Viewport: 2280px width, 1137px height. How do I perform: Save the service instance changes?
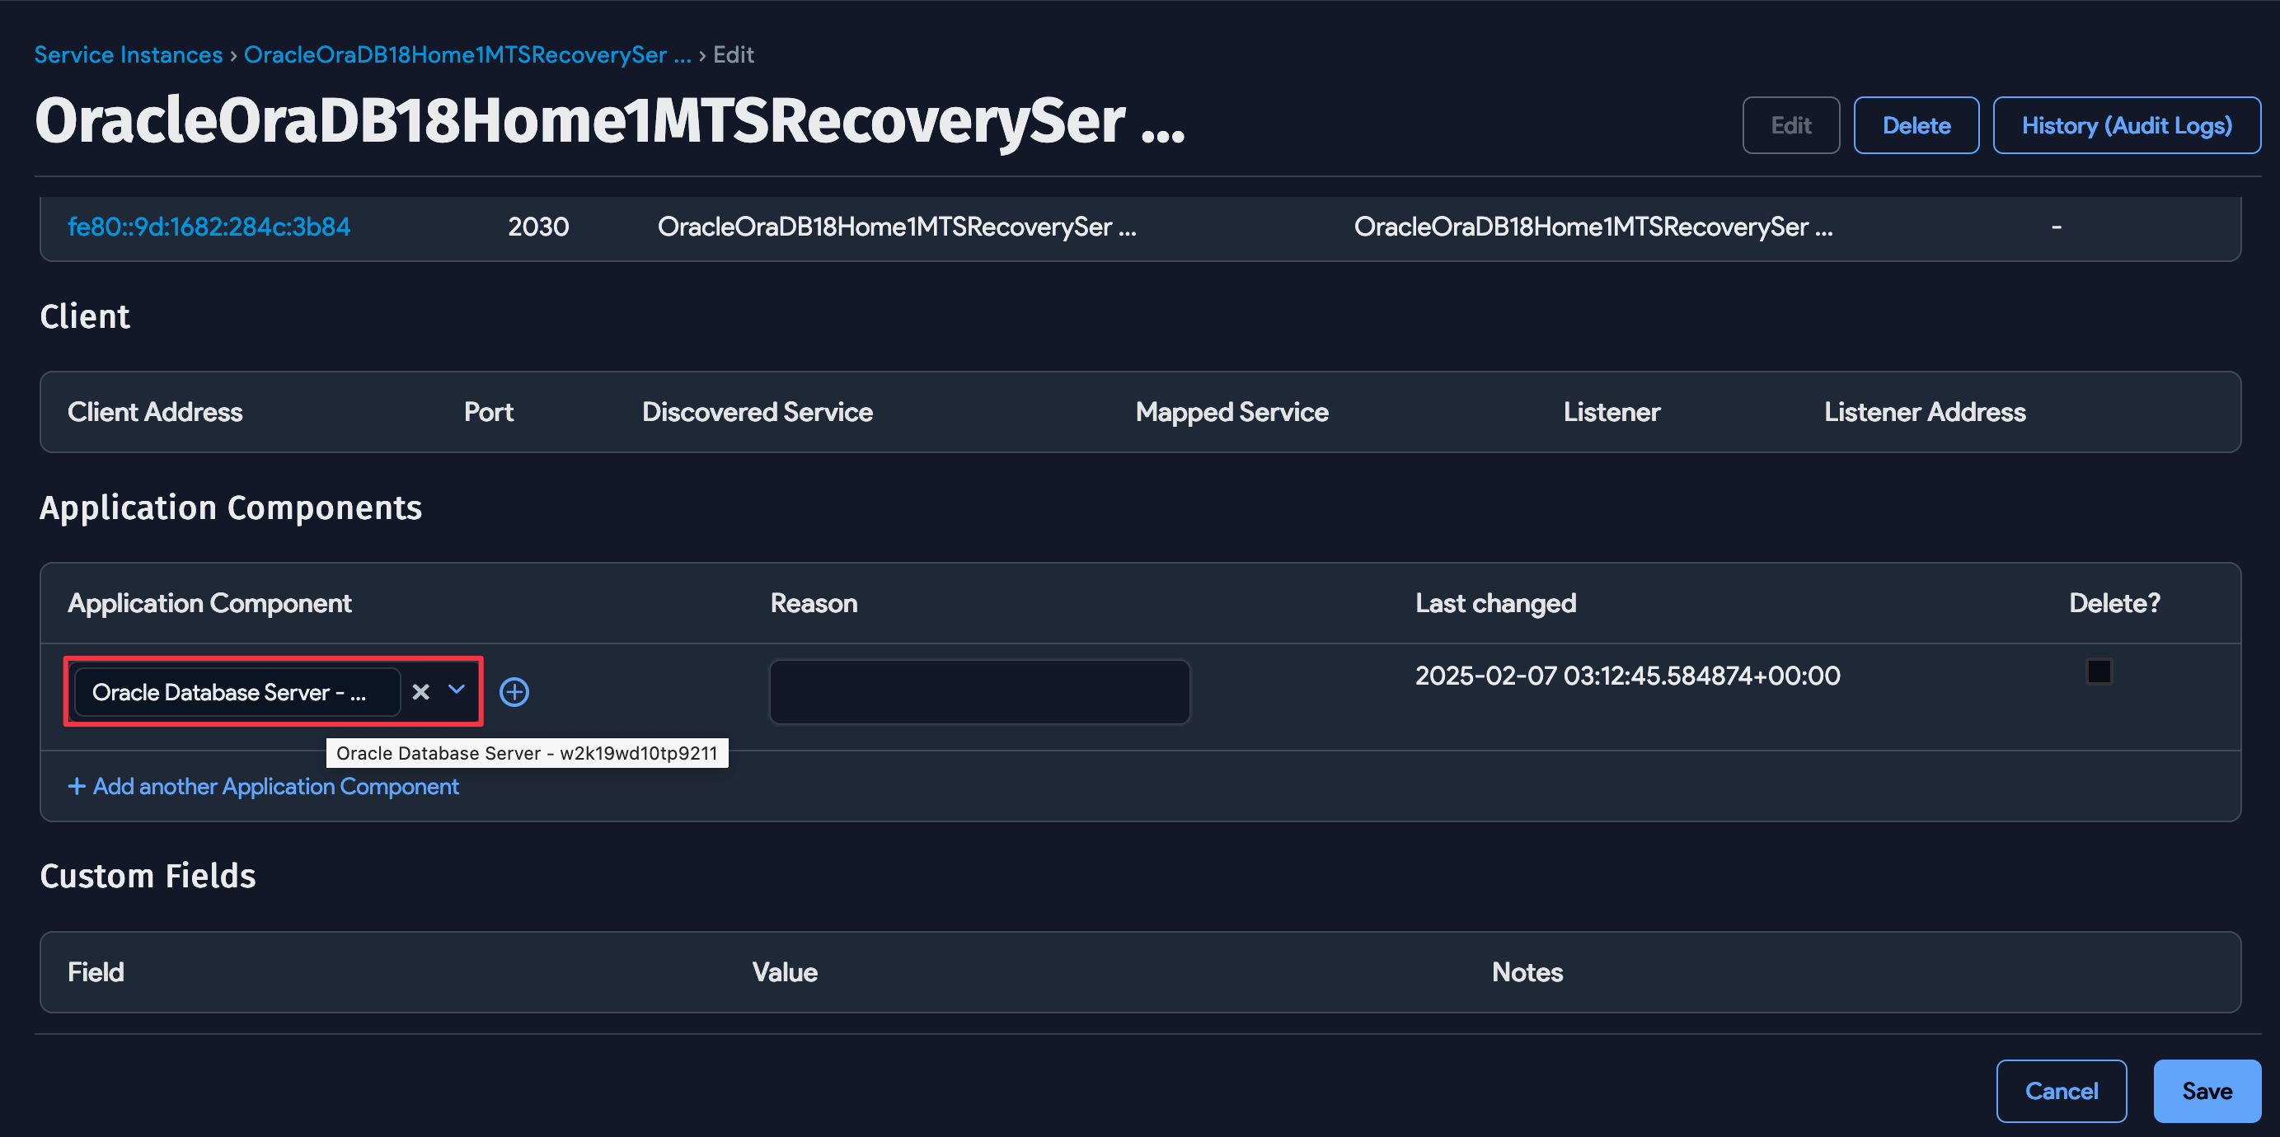click(2207, 1090)
